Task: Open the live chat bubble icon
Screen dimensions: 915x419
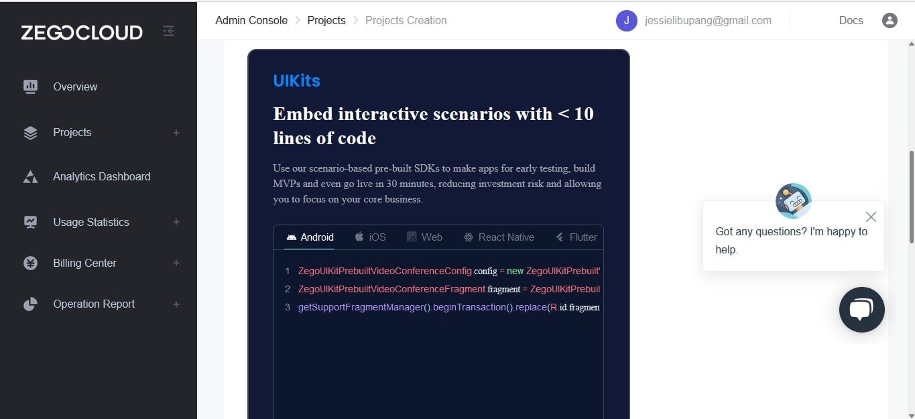Action: point(861,310)
